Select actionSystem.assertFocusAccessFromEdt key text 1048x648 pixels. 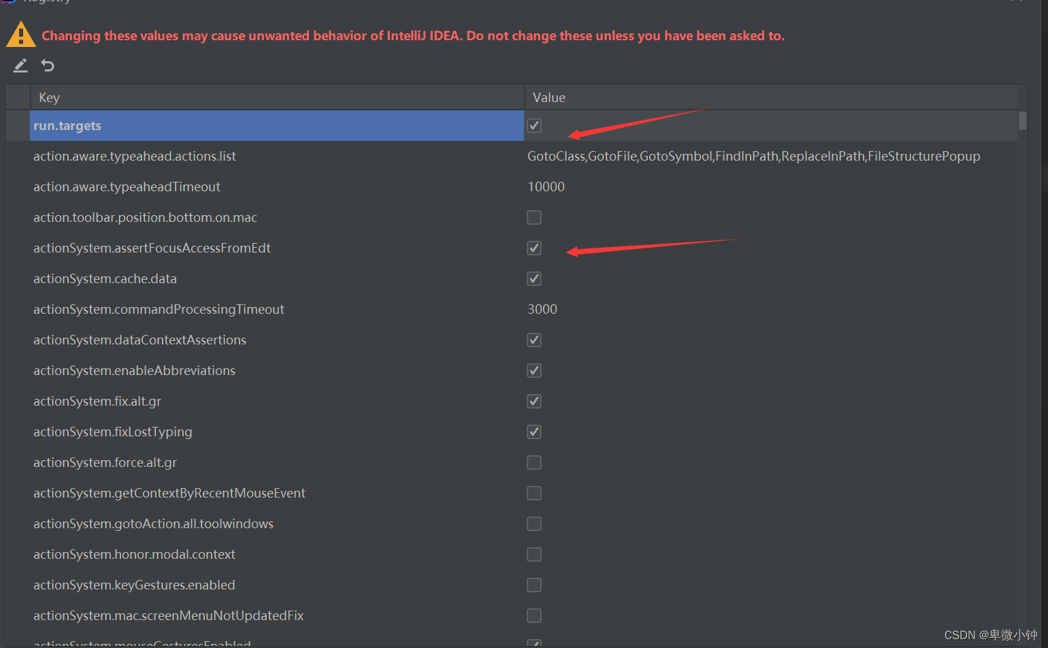(152, 248)
